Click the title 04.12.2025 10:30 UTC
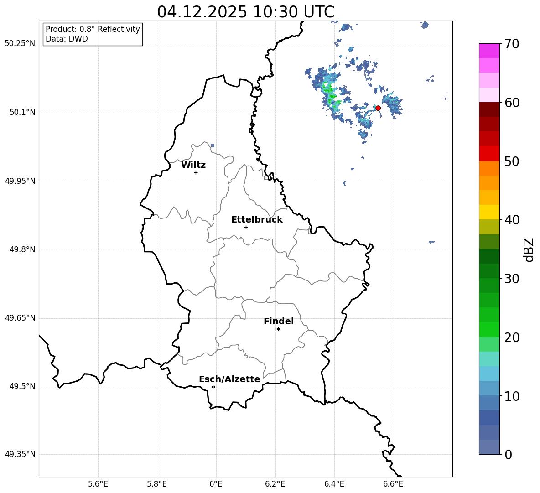Image resolution: width=540 pixels, height=493 pixels. point(245,12)
